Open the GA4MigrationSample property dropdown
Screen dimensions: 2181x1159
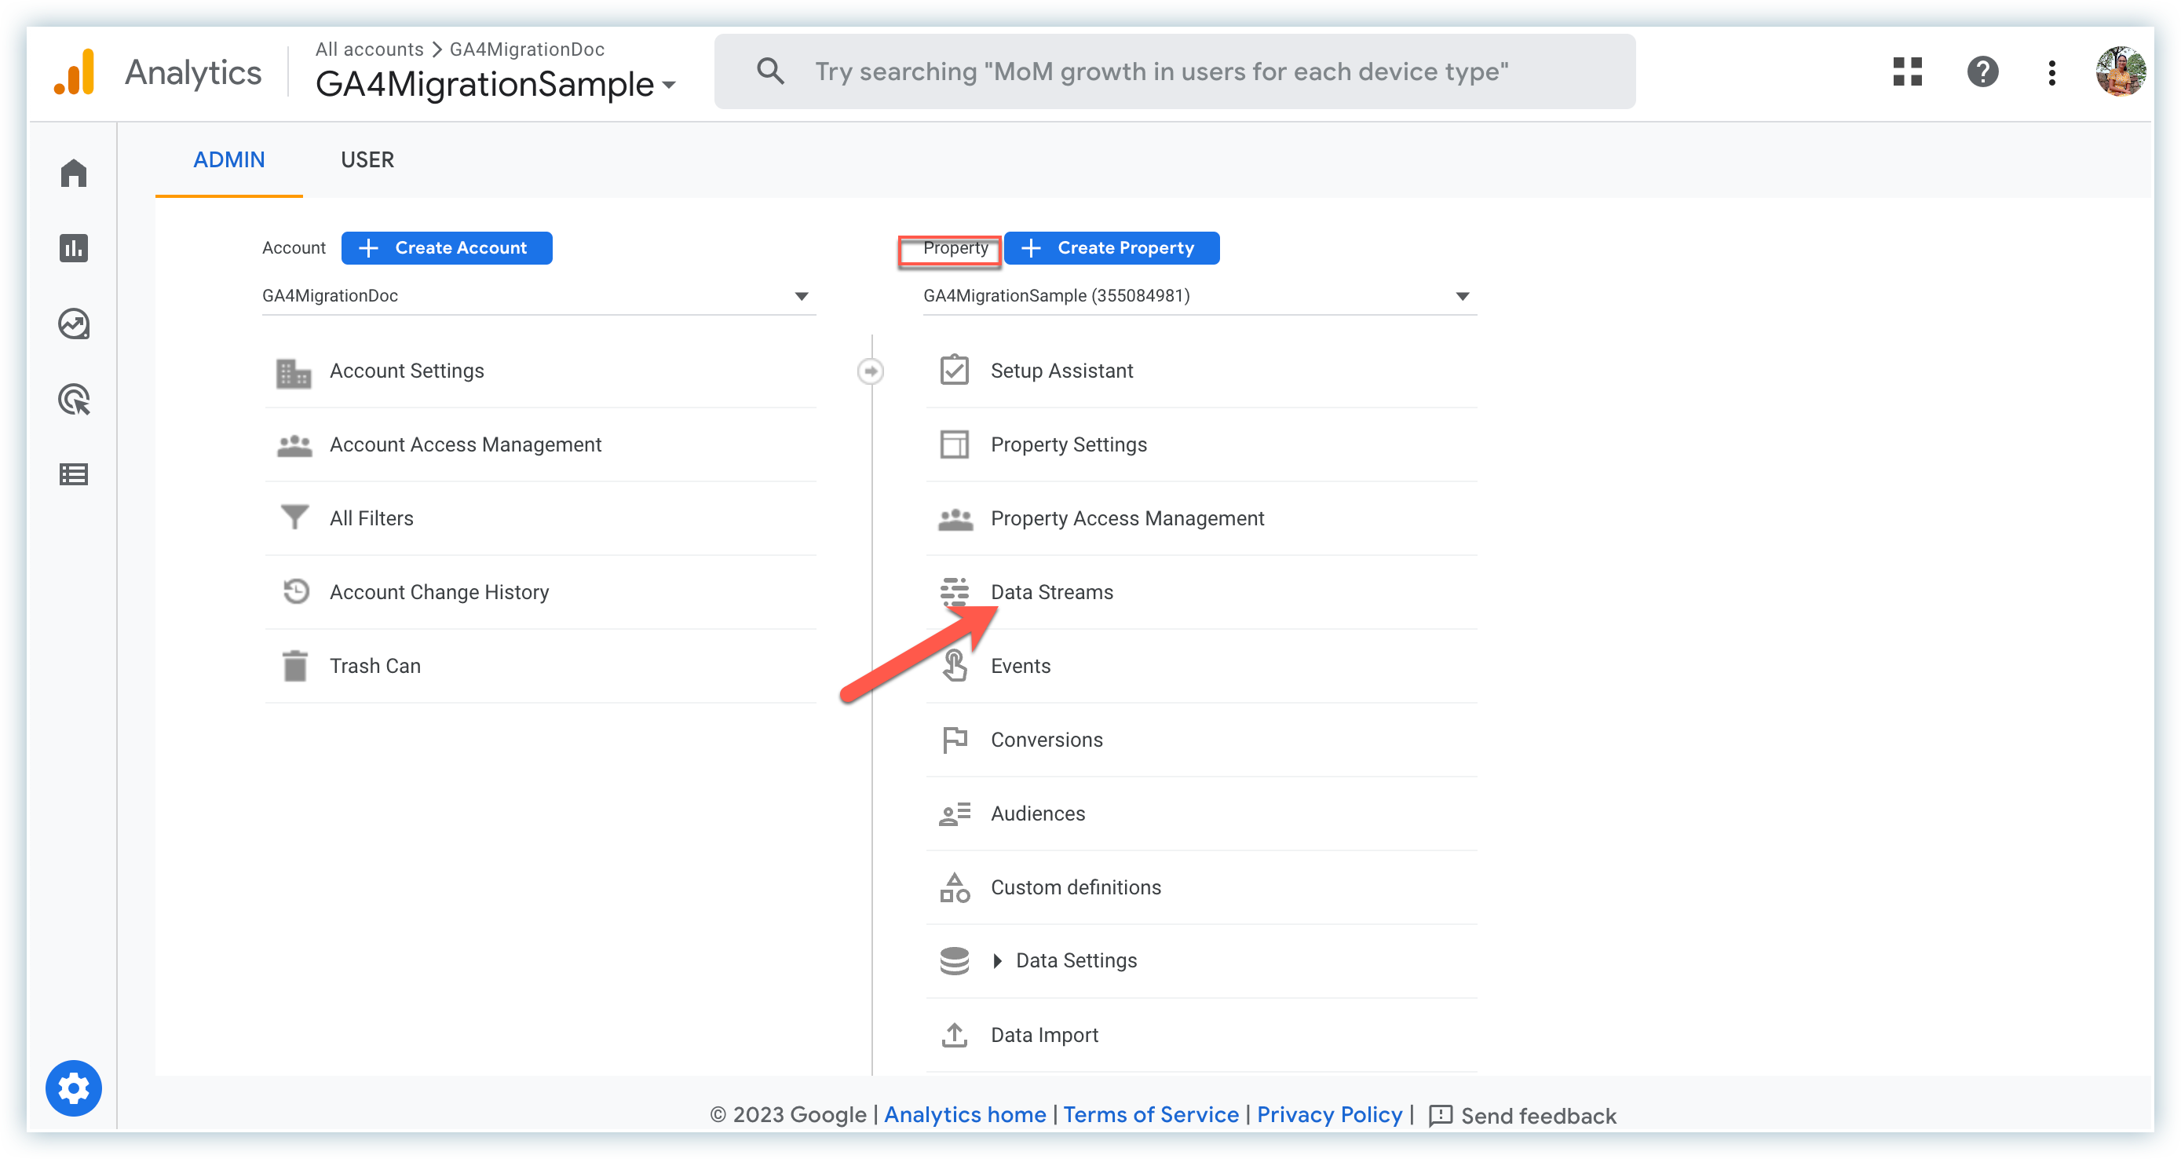point(1199,296)
